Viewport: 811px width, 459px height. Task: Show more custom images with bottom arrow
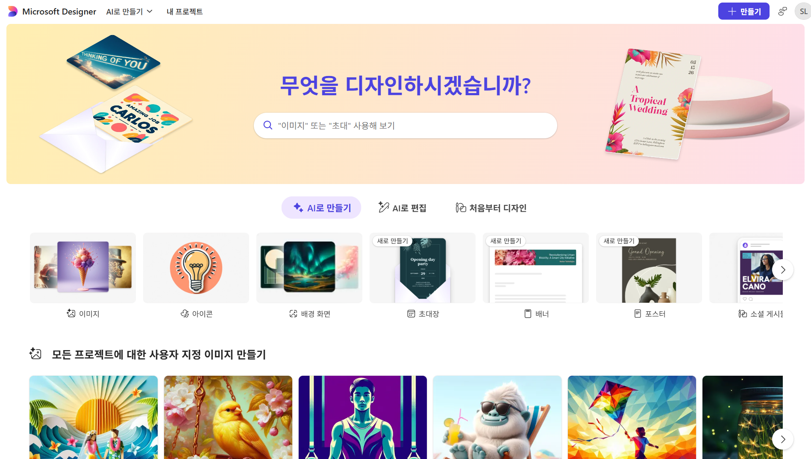click(783, 439)
